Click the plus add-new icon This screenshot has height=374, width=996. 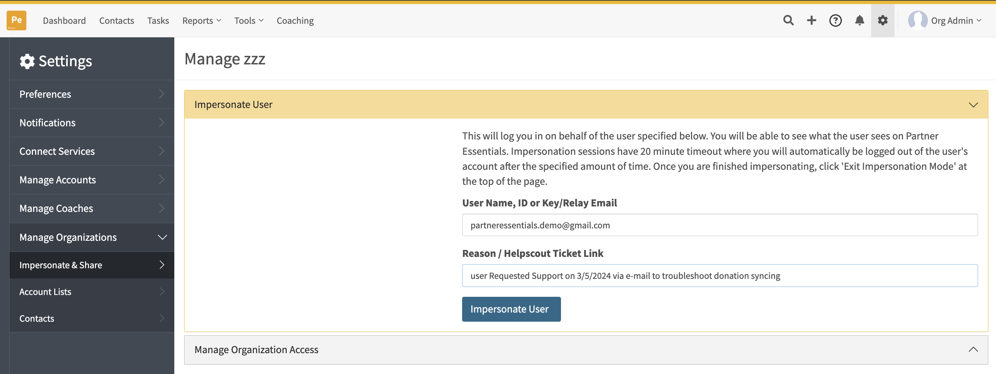[811, 20]
